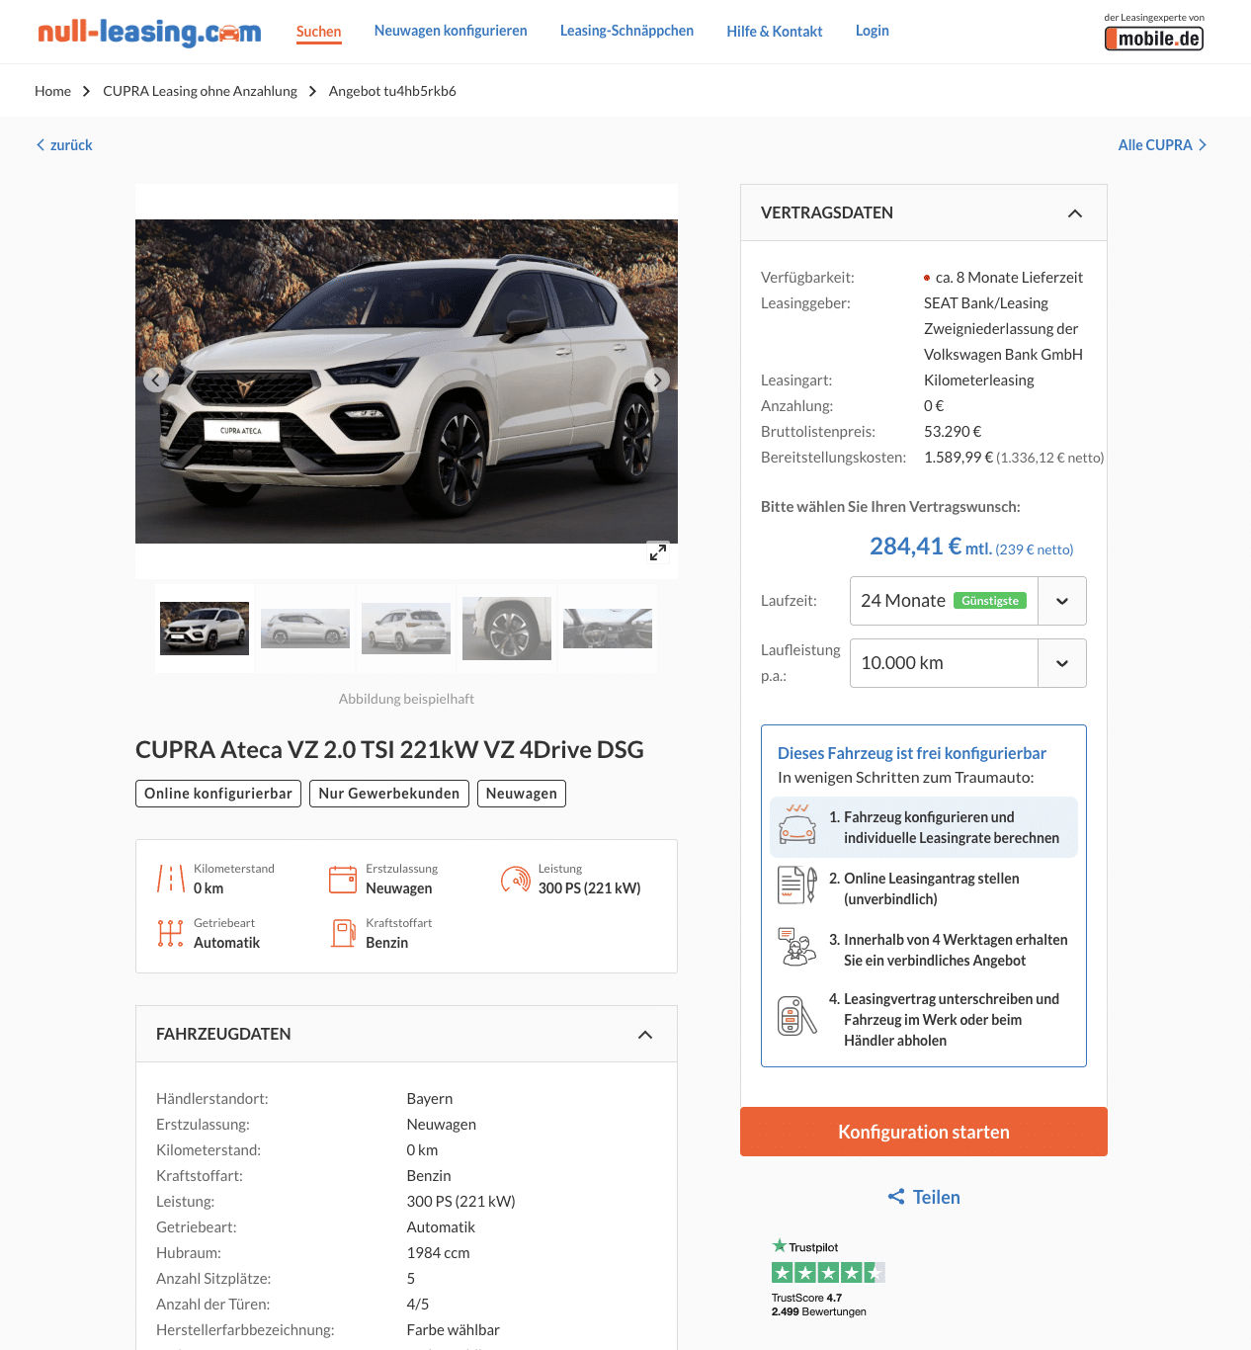Click the Hubraum value 1984 ccm

[439, 1253]
